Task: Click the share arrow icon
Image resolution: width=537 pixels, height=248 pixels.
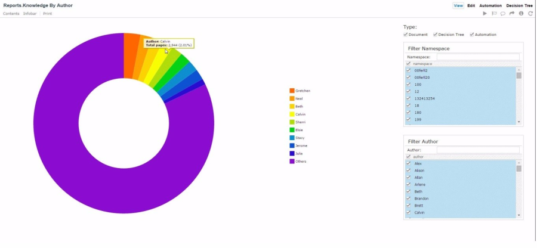Action: click(512, 13)
